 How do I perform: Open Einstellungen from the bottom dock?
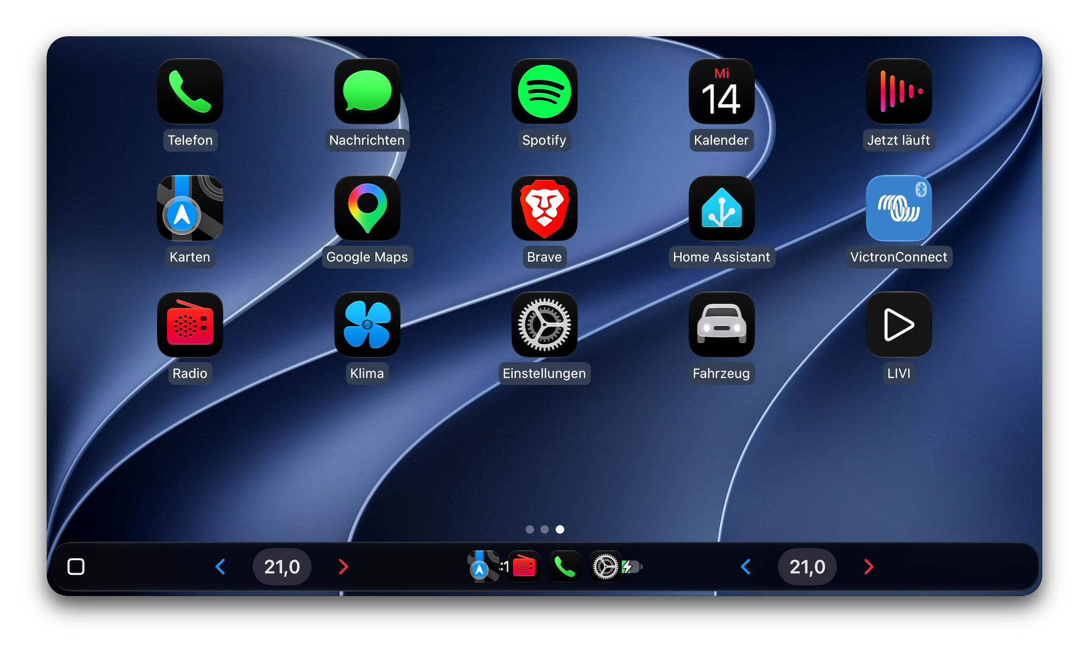606,566
